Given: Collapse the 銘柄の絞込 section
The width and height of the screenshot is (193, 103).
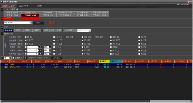Looking at the screenshot, I should tap(2, 34).
